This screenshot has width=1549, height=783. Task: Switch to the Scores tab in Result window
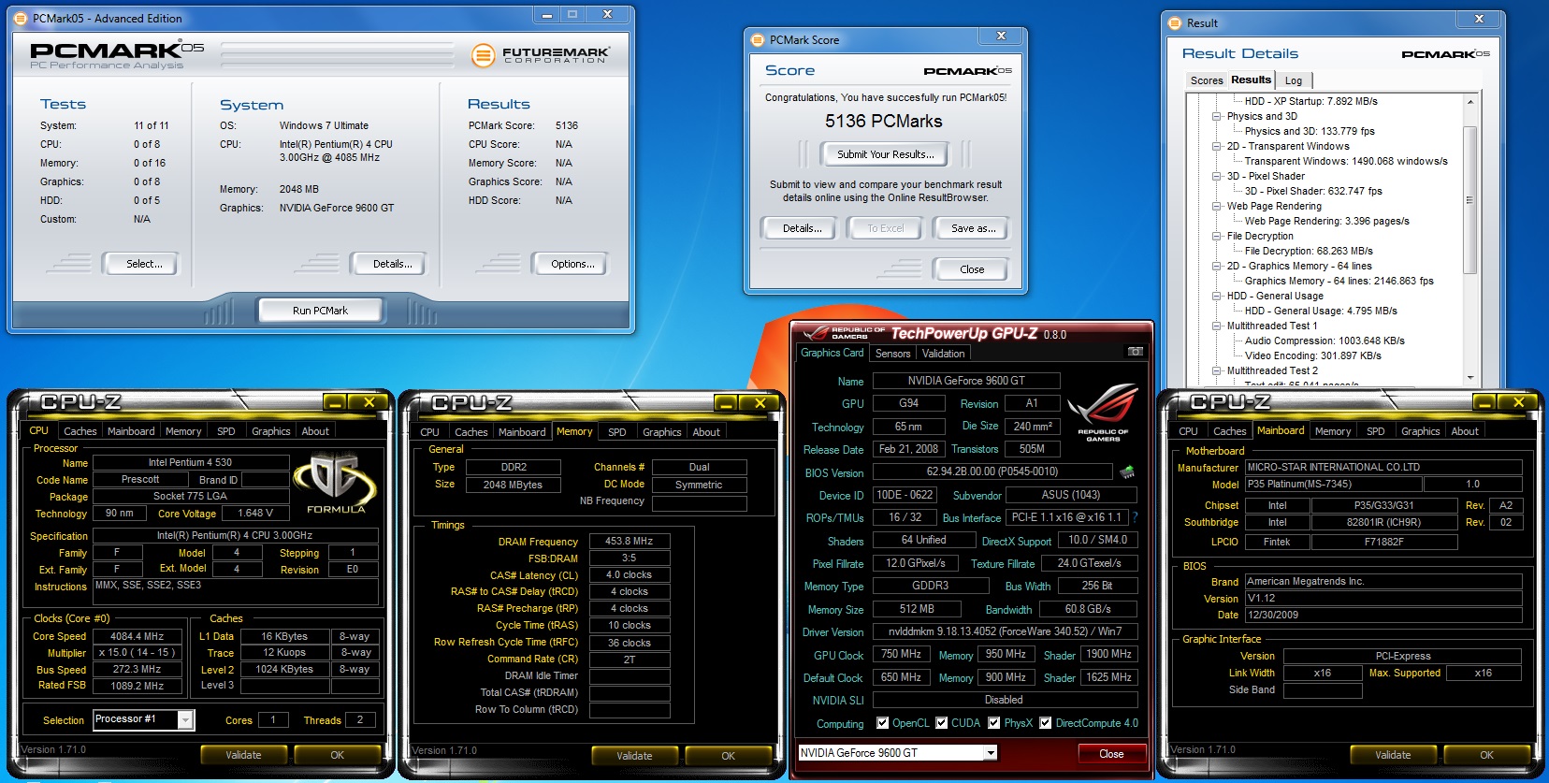coord(1207,80)
